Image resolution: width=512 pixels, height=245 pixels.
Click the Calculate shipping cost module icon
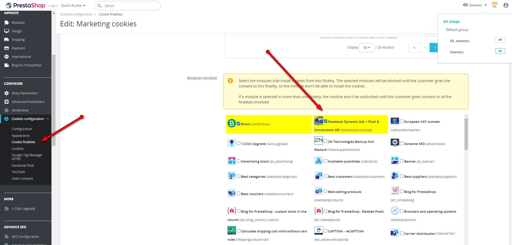[x=232, y=230]
